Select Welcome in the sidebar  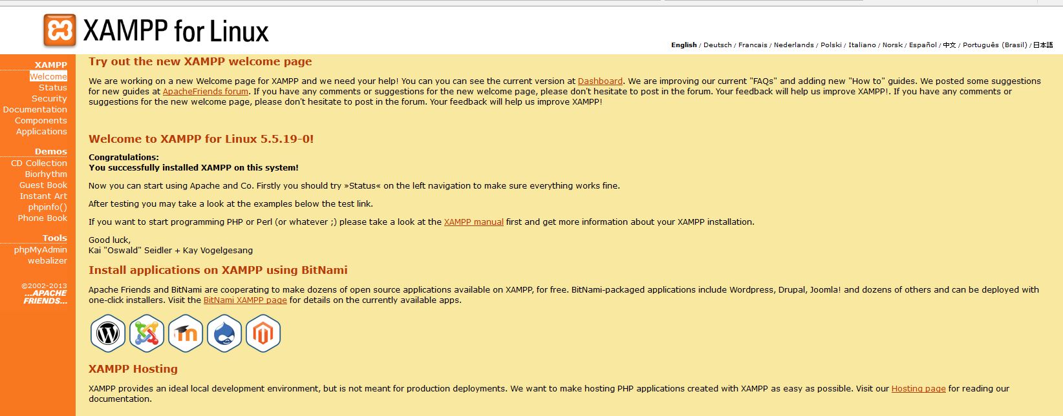(48, 76)
